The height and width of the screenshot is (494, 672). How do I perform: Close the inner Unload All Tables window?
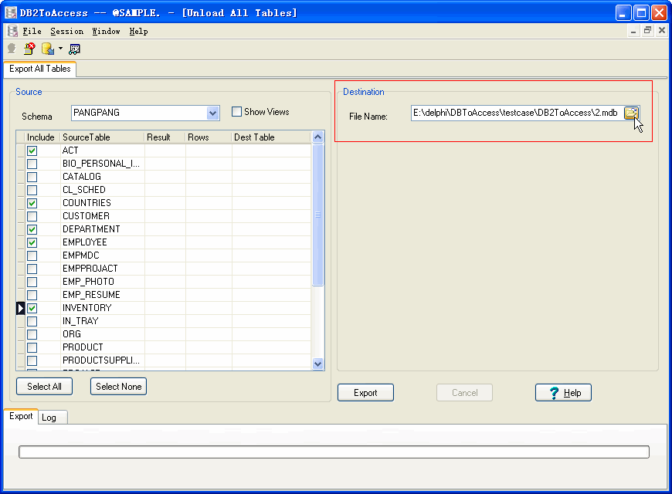662,30
